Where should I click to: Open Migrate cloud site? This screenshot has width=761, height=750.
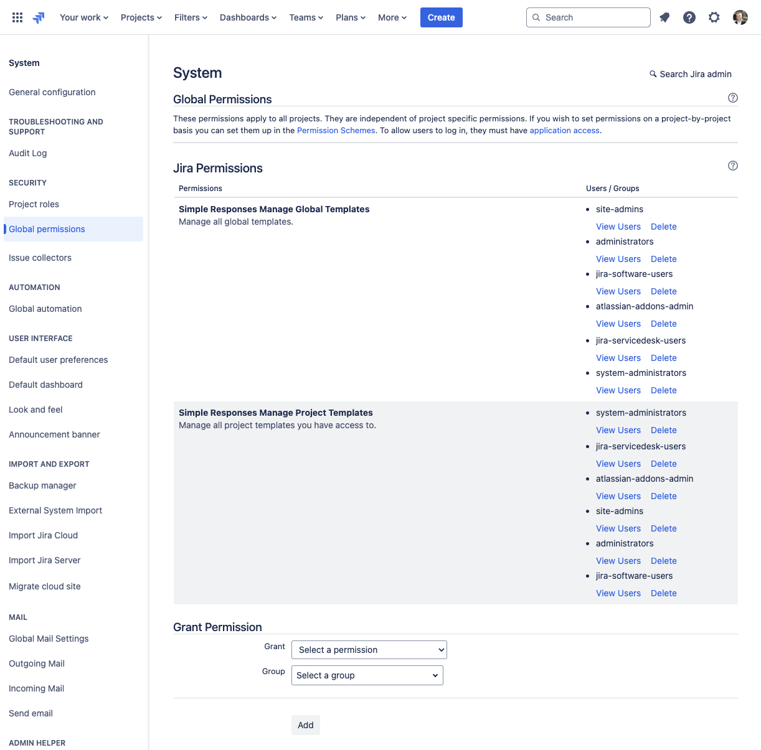pyautogui.click(x=45, y=586)
